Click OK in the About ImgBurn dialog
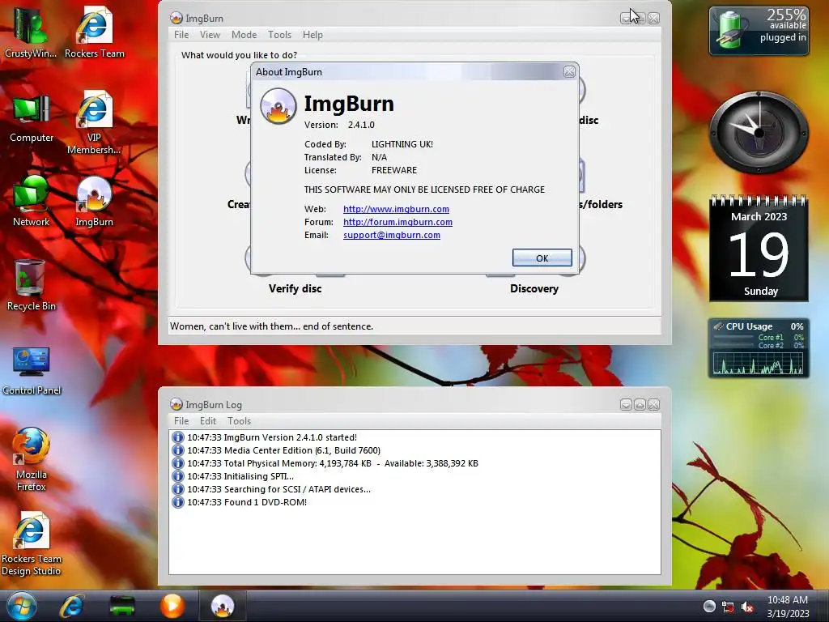Image resolution: width=829 pixels, height=622 pixels. [x=542, y=258]
